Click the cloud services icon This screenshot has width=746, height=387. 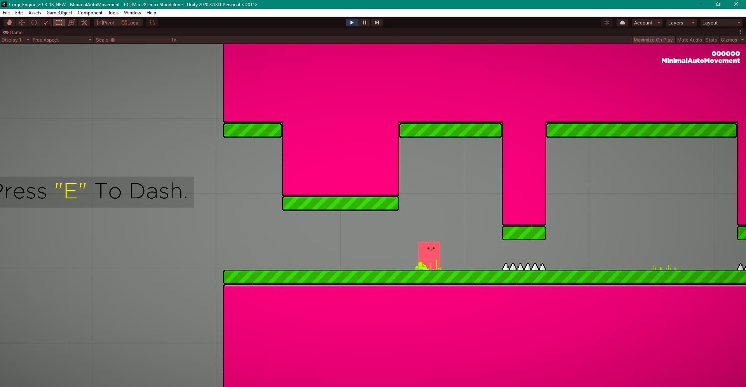(x=622, y=23)
